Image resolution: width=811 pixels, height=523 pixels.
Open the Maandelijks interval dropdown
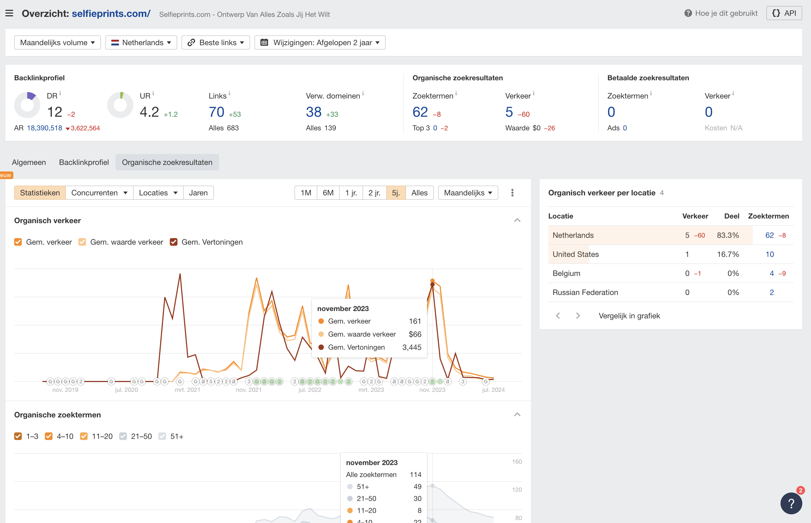468,193
